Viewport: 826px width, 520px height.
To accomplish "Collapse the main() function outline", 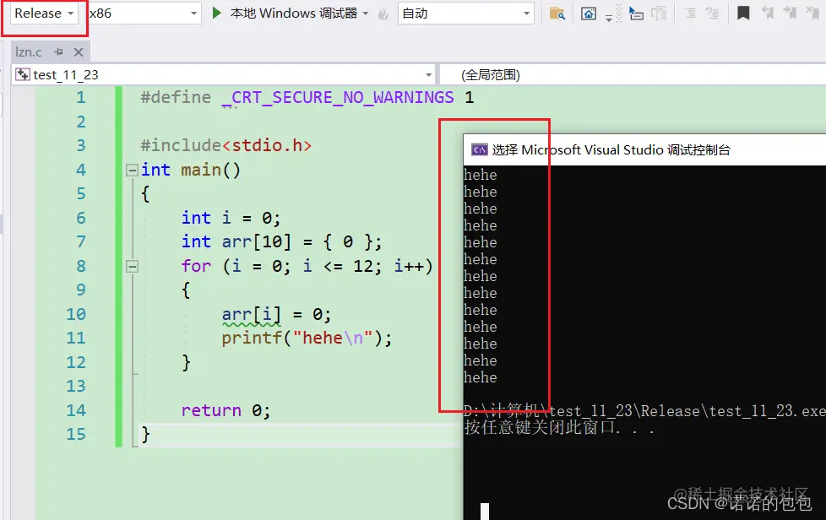I will (x=132, y=170).
